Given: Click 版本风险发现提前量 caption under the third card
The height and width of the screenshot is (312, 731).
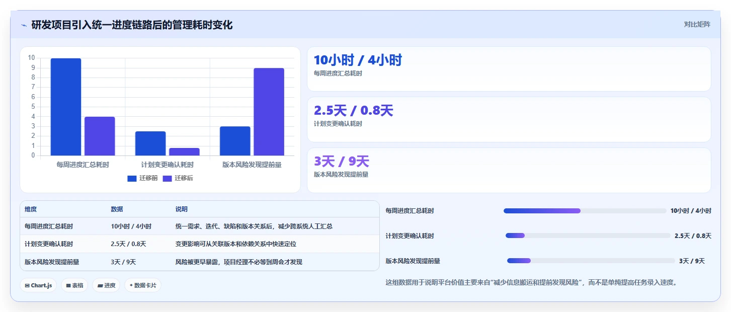Looking at the screenshot, I should (x=341, y=174).
